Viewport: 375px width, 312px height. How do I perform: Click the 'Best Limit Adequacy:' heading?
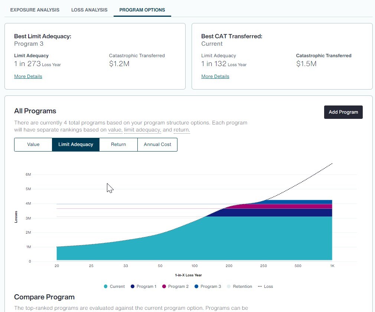(x=43, y=36)
